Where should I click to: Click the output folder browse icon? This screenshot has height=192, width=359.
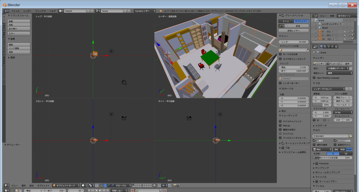tap(351, 136)
